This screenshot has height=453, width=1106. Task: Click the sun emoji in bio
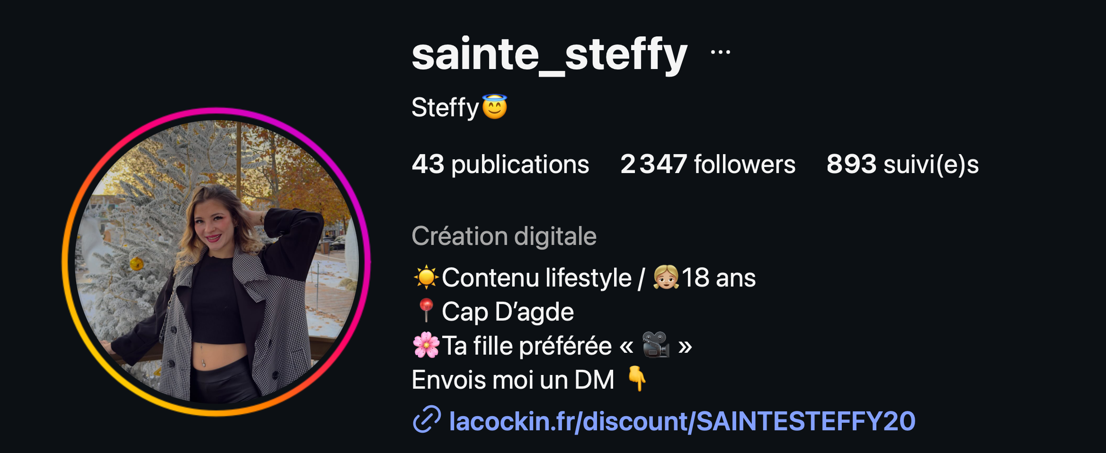pos(426,277)
